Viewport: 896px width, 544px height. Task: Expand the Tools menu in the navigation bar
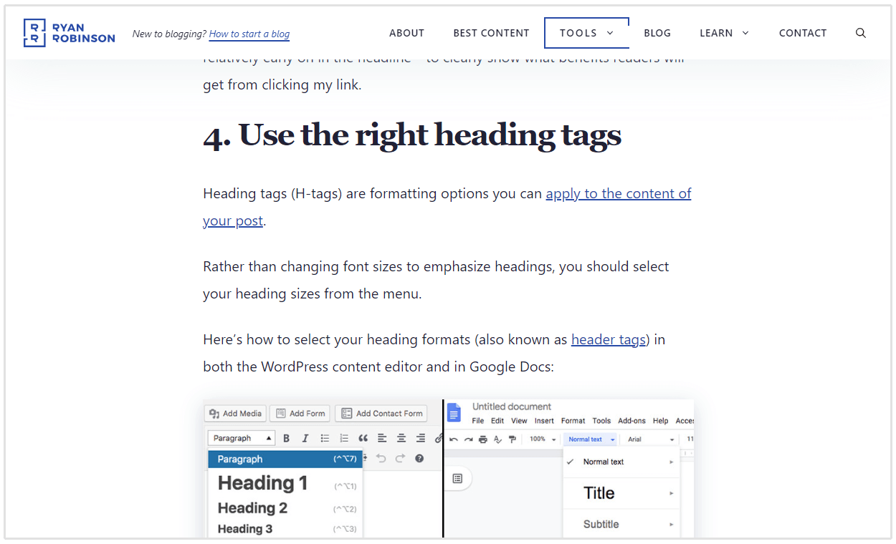pyautogui.click(x=586, y=33)
